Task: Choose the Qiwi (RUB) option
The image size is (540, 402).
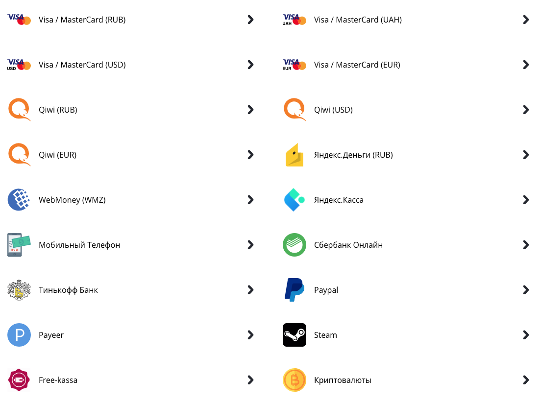Action: [x=130, y=110]
